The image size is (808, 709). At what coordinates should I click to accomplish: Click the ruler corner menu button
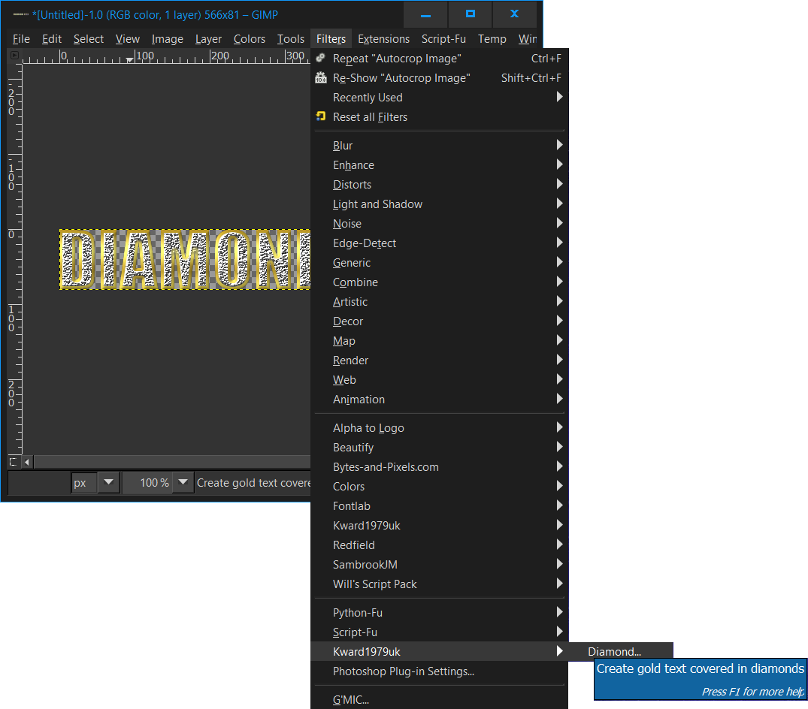pyautogui.click(x=14, y=55)
